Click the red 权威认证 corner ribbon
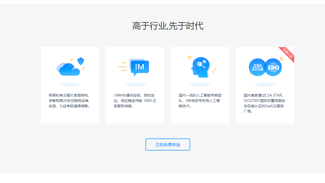 [x=288, y=53]
